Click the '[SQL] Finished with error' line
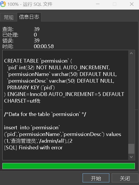This screenshot has width=139, height=185. point(33,148)
